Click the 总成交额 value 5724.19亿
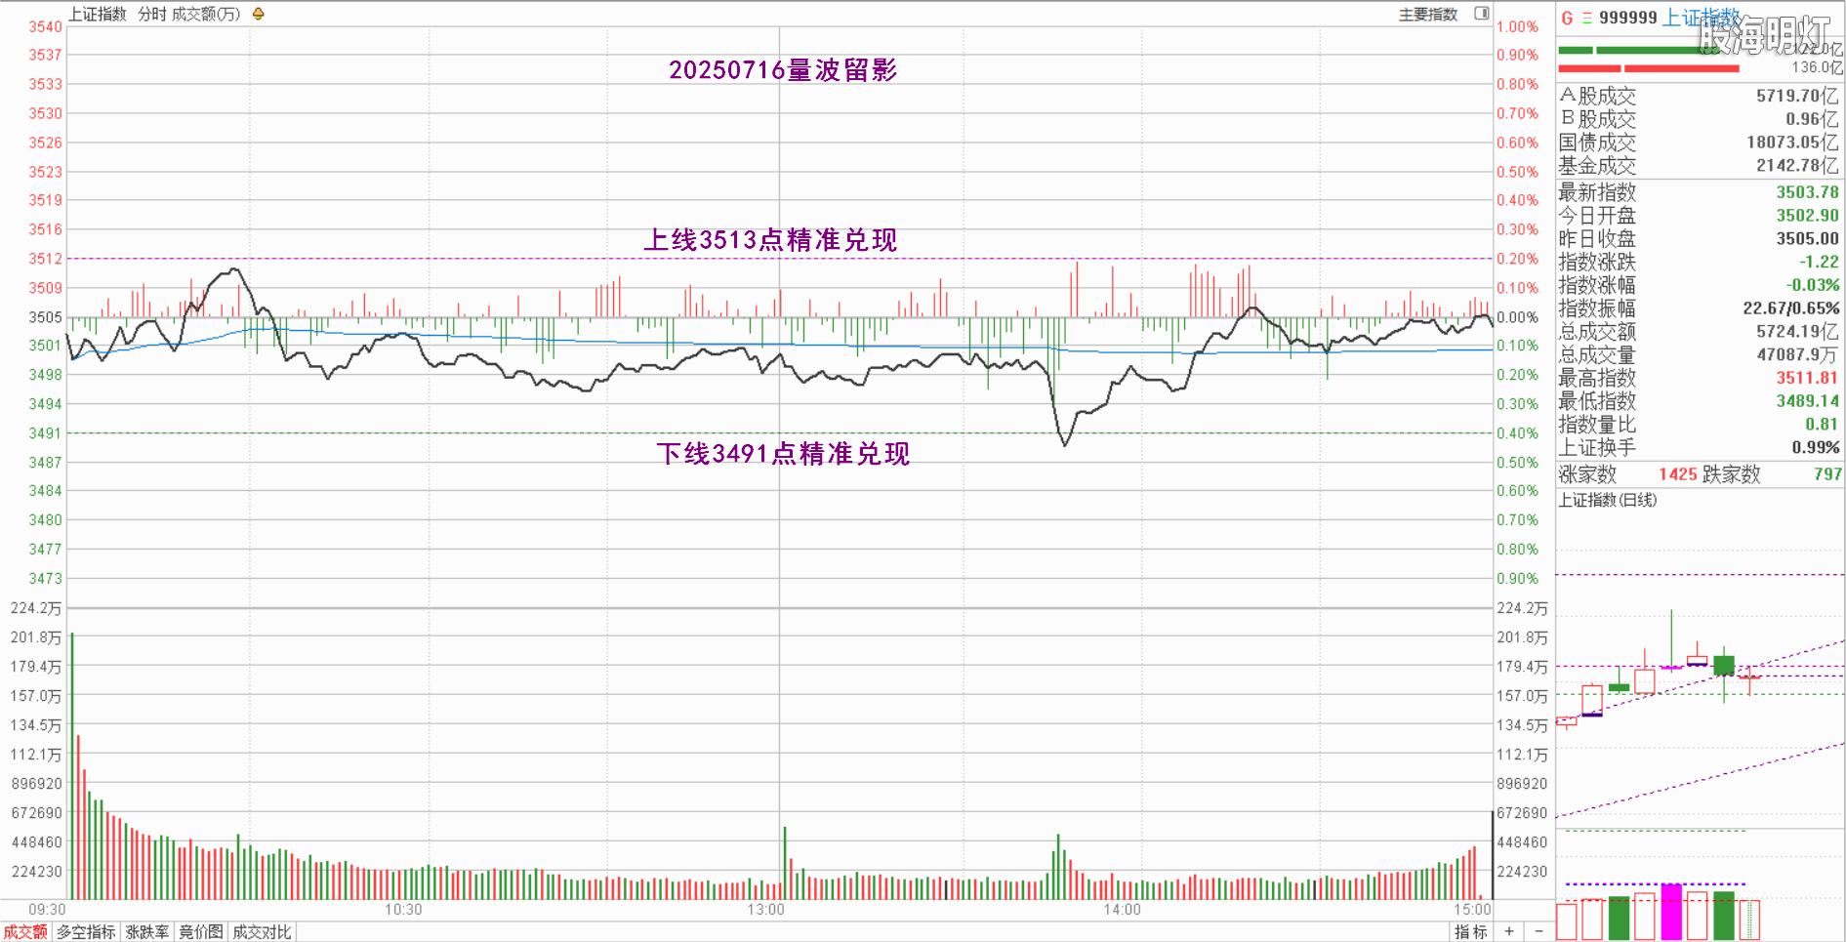1846x942 pixels. point(1797,332)
